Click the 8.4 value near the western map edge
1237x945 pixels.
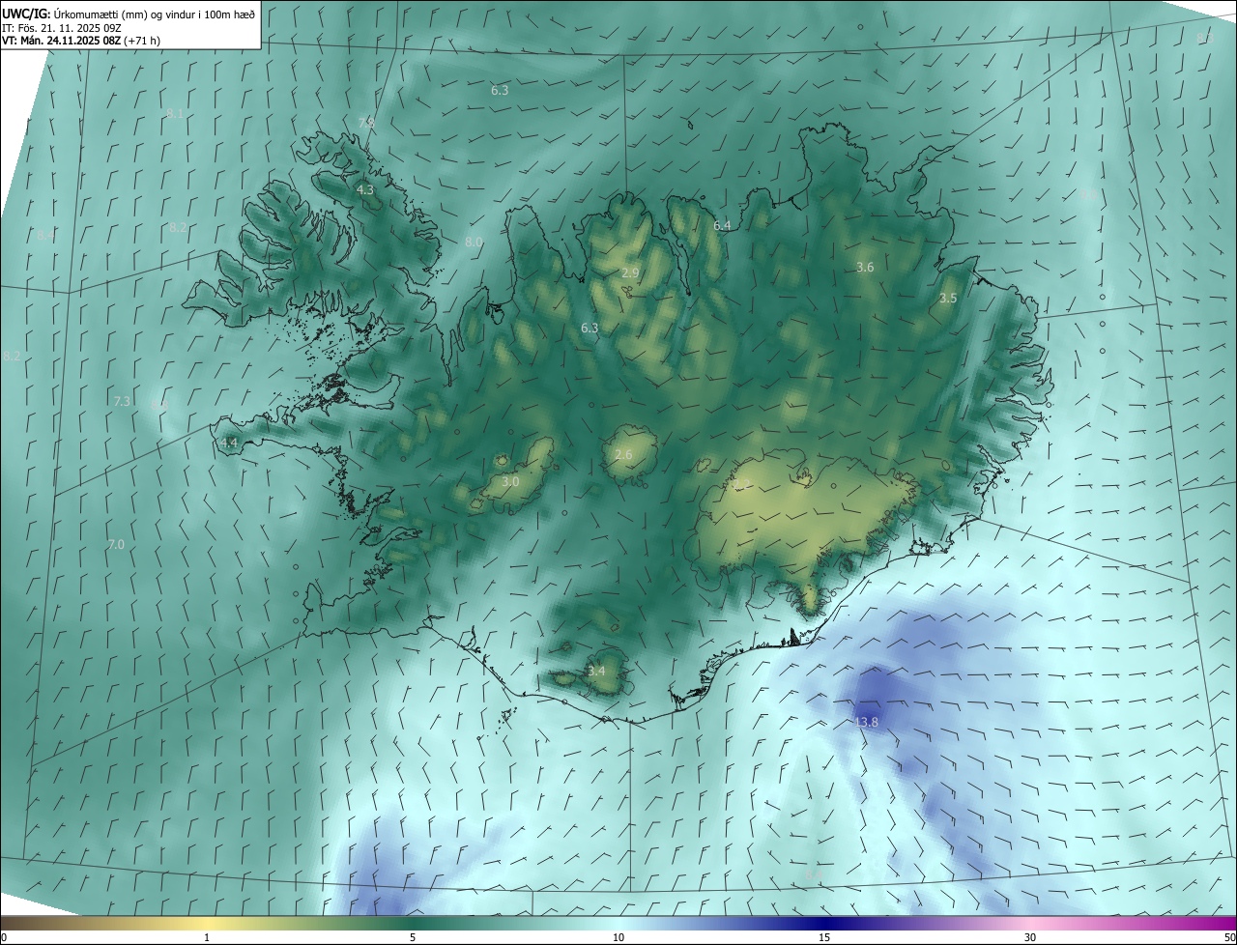point(45,235)
